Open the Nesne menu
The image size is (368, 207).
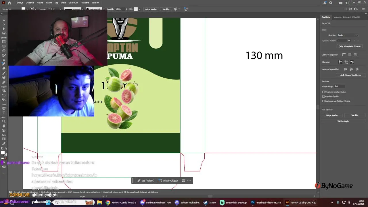[40, 3]
